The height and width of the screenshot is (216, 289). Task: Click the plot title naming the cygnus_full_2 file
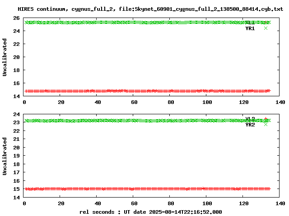tap(150, 9)
